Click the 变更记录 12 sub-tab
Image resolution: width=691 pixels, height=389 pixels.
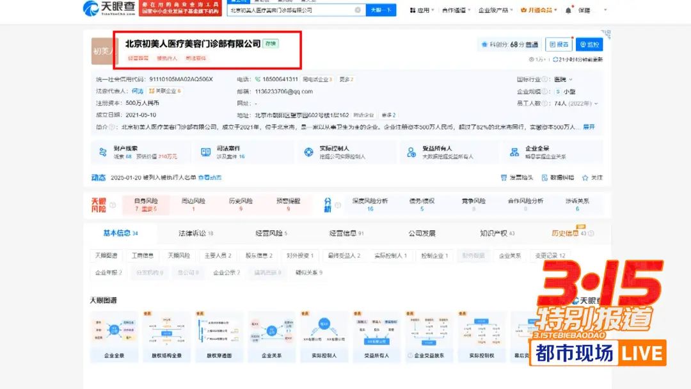click(550, 255)
